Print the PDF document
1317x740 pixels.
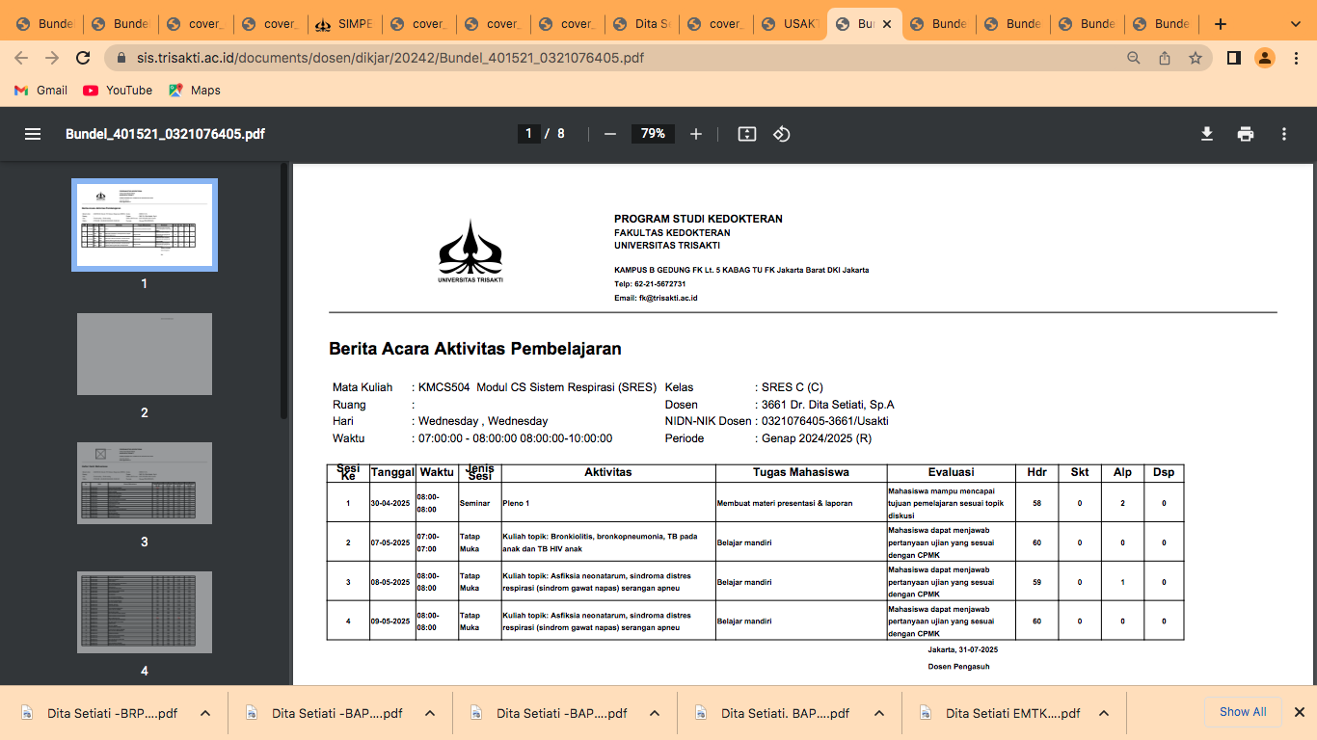point(1246,134)
